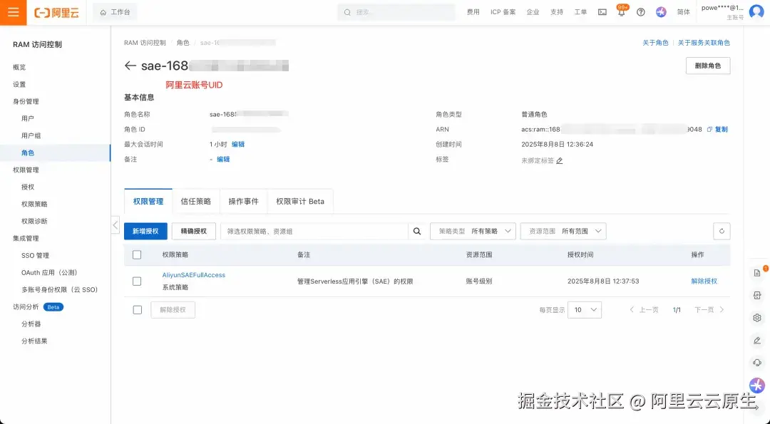
Task: Open ICP 备案 in the top menu
Action: (503, 12)
